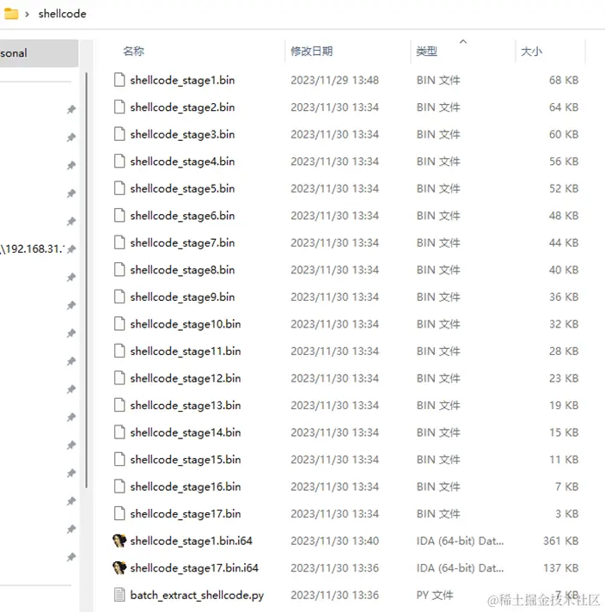
Task: Select file name shellcode_stage10.bin
Action: point(186,324)
